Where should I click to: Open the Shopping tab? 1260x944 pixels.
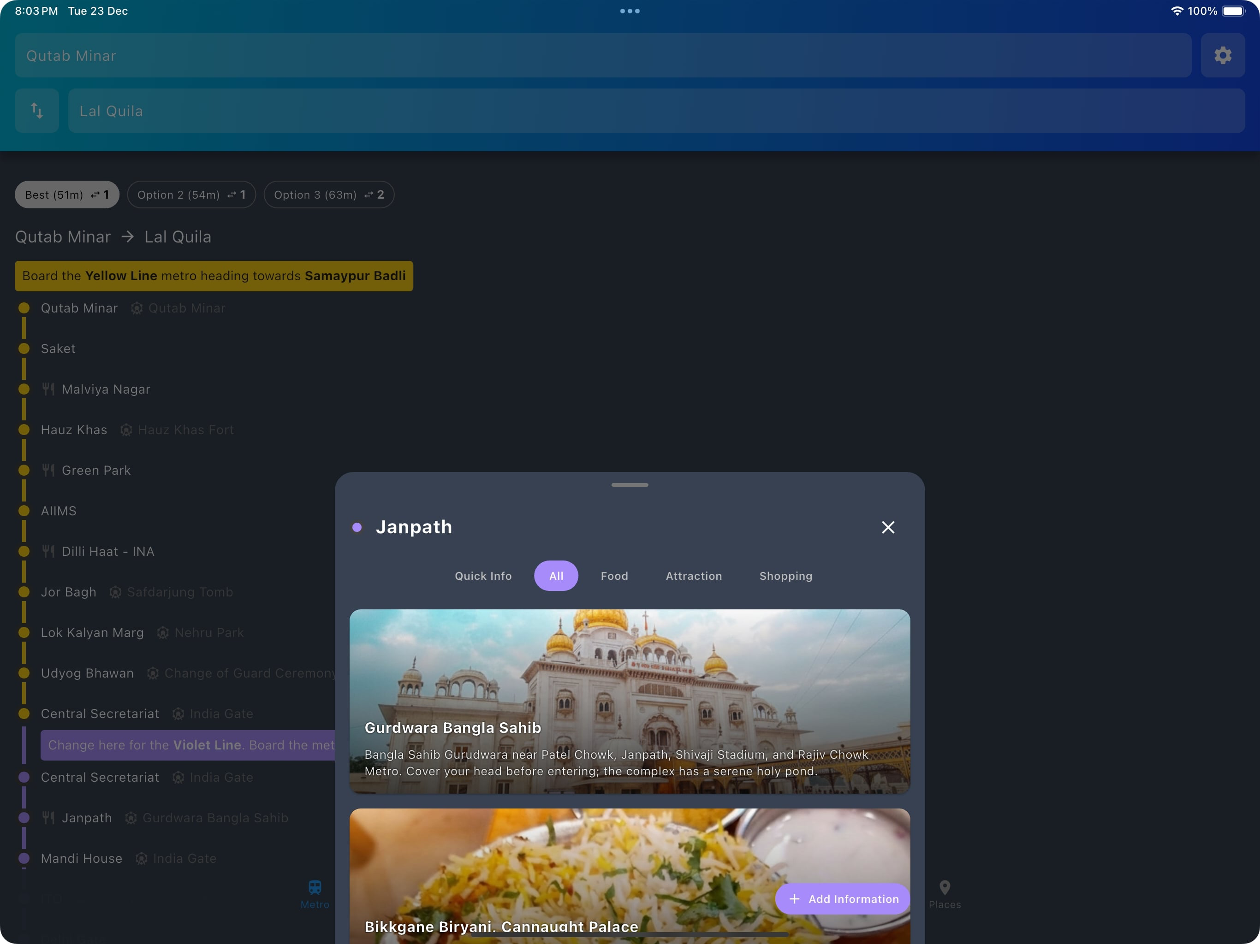coord(785,576)
